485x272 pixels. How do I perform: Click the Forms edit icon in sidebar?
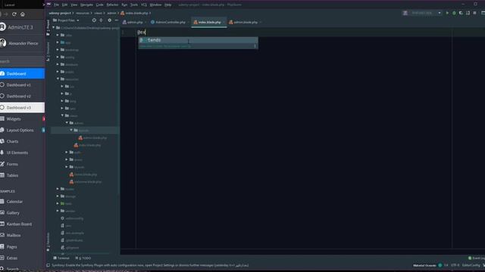[2, 164]
